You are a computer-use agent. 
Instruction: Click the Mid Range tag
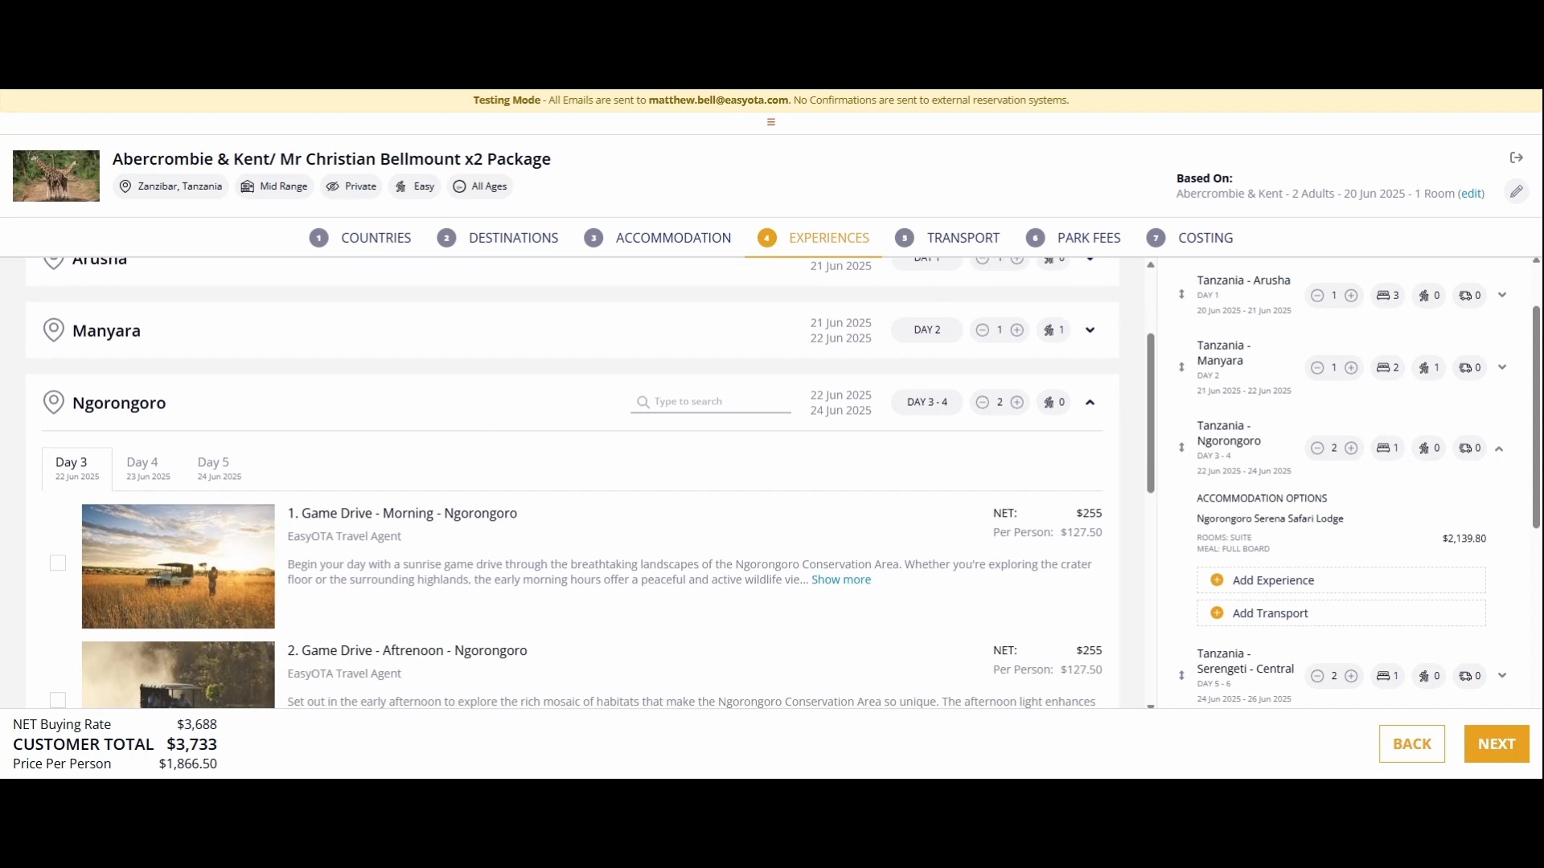coord(274,186)
